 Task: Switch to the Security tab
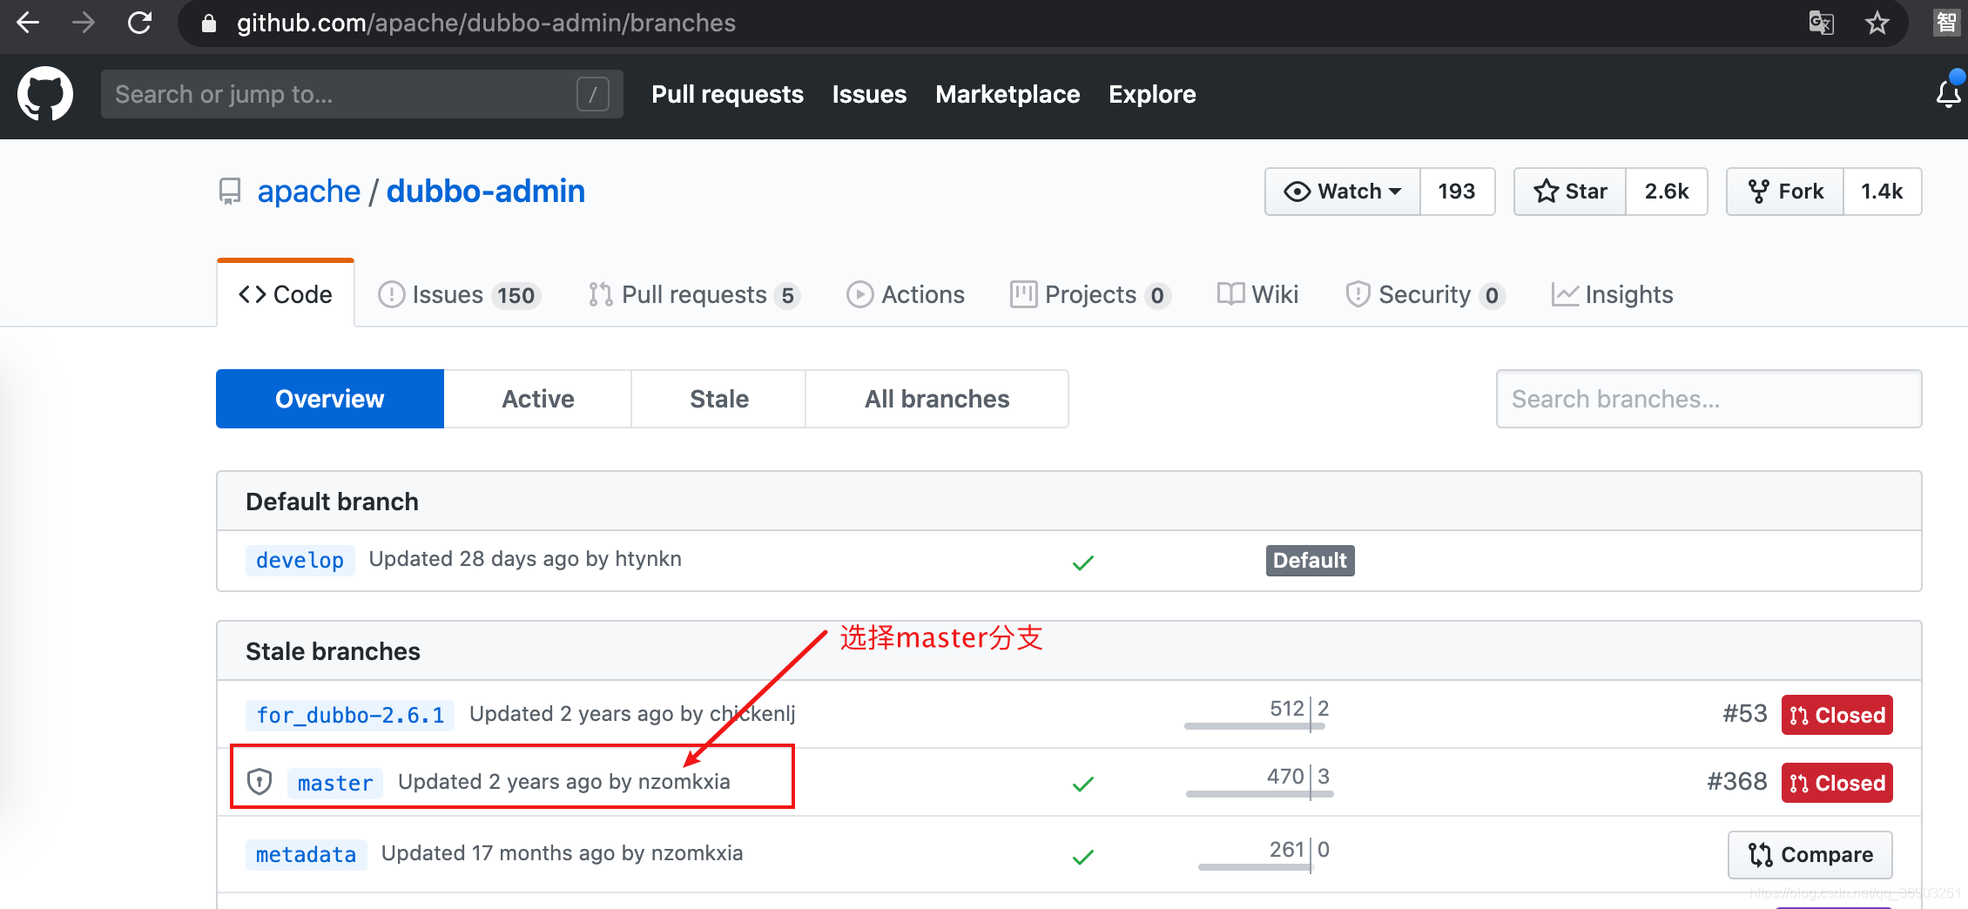point(1425,294)
